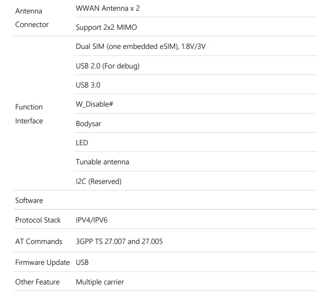The height and width of the screenshot is (297, 335).
Task: Click the 'Tunable antenna' text
Action: pos(102,162)
